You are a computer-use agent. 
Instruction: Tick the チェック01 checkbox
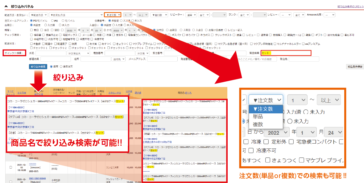click(x=31, y=48)
